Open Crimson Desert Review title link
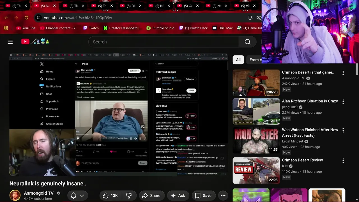Screen dimensions: 359x202 [x=302, y=160]
